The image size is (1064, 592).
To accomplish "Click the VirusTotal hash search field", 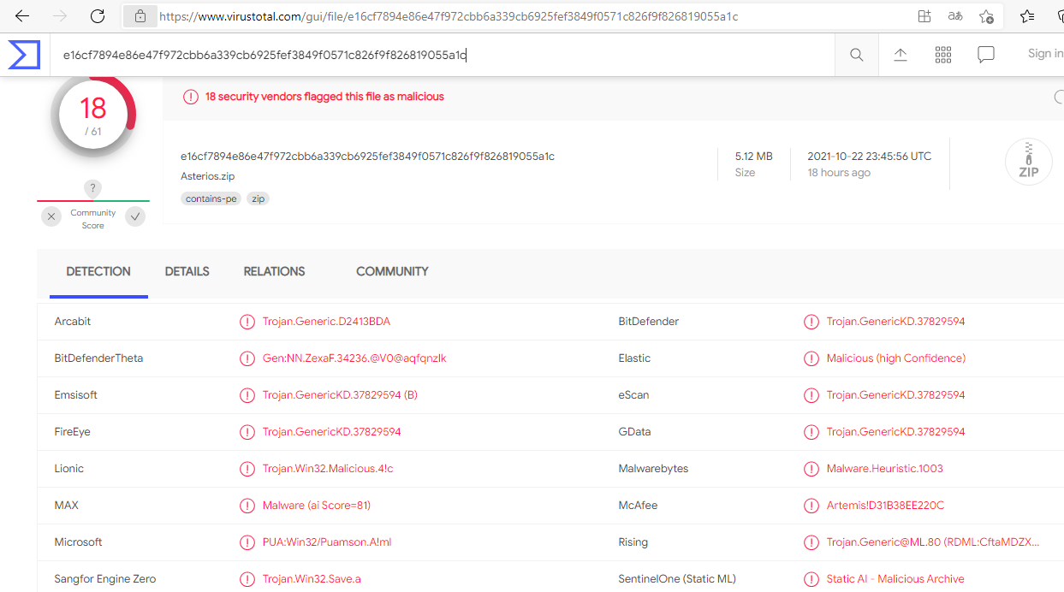I will point(442,55).
